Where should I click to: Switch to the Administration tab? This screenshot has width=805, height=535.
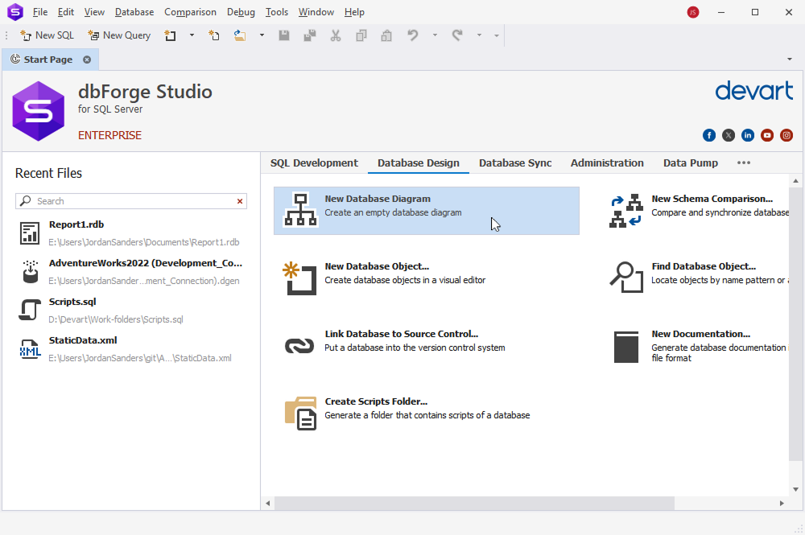click(607, 163)
